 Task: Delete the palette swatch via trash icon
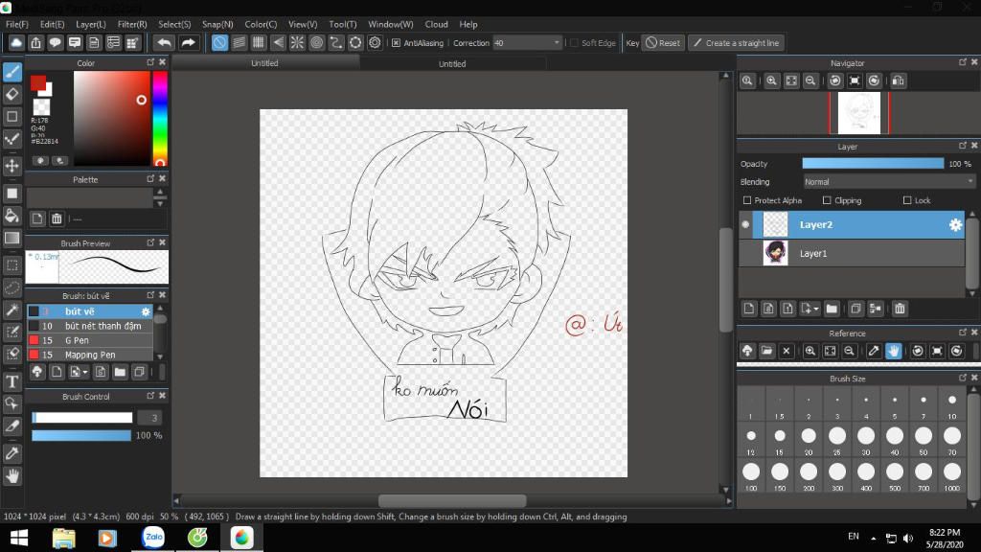57,218
